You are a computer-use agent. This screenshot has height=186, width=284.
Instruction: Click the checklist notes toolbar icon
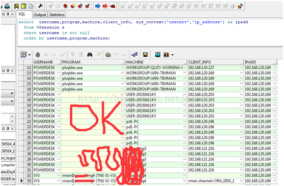tap(23, 6)
